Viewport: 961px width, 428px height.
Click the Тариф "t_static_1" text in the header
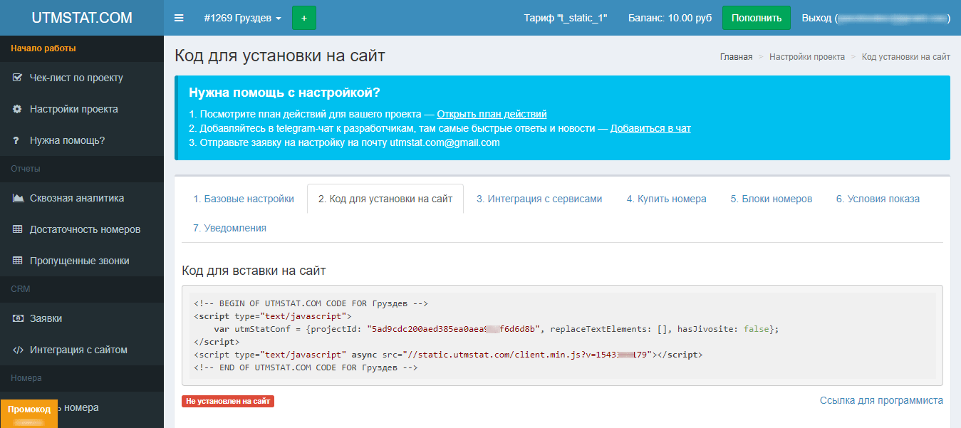pyautogui.click(x=566, y=18)
